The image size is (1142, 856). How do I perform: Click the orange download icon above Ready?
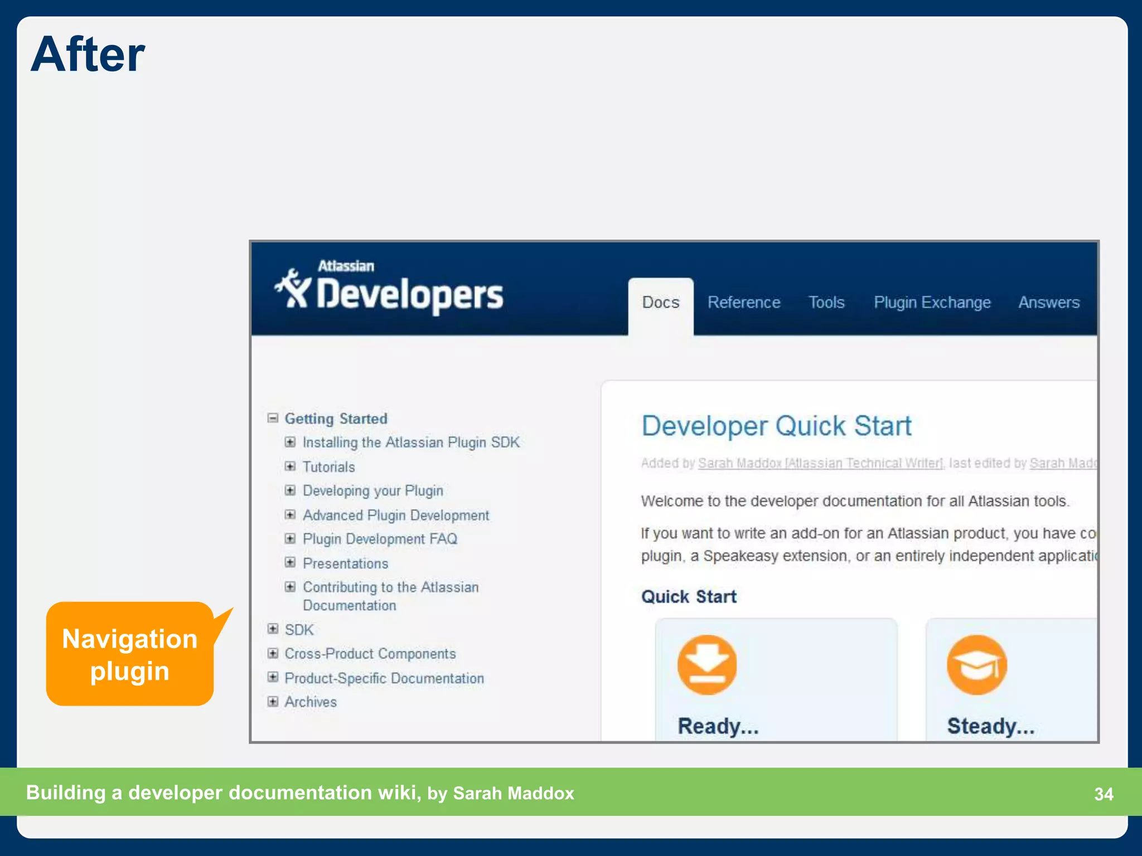coord(707,665)
